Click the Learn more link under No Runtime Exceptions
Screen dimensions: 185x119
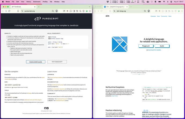point(115,96)
